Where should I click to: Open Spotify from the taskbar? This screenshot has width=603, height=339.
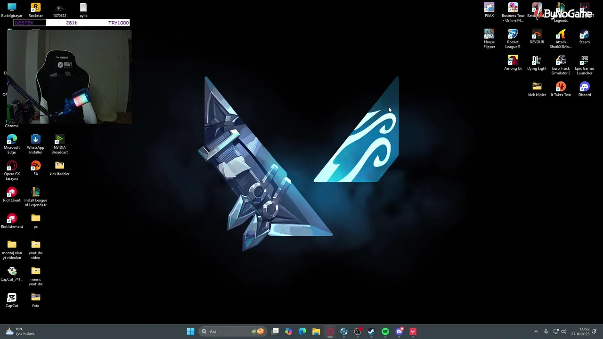[385, 331]
